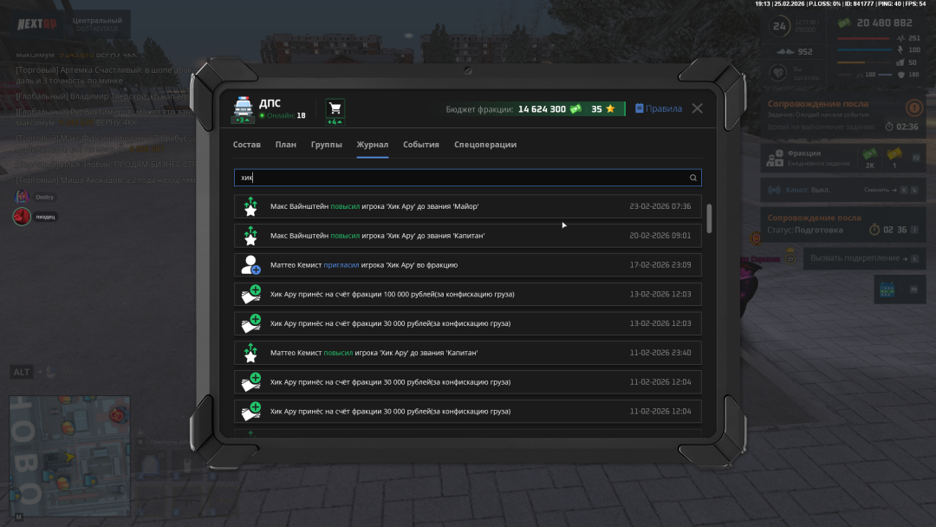Screen dimensions: 936x527
Task: Click the journal list scrollbar handle
Action: coord(710,218)
